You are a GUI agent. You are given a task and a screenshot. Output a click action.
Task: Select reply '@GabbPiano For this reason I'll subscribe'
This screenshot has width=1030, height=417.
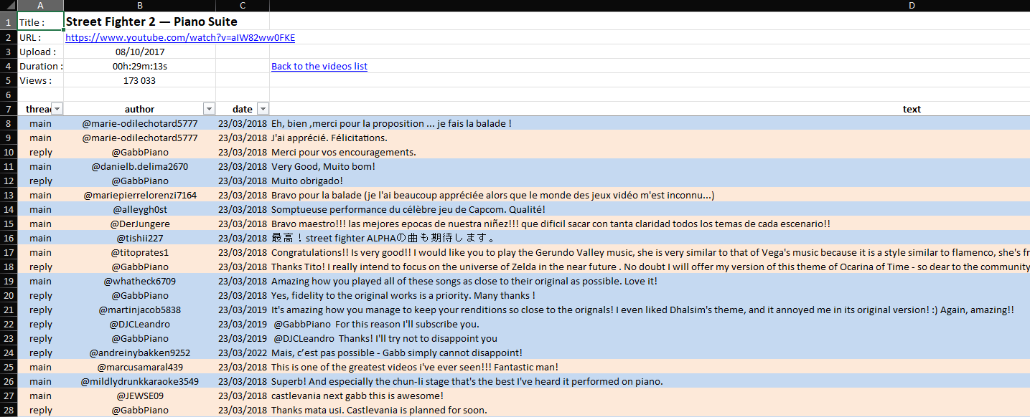pyautogui.click(x=650, y=324)
